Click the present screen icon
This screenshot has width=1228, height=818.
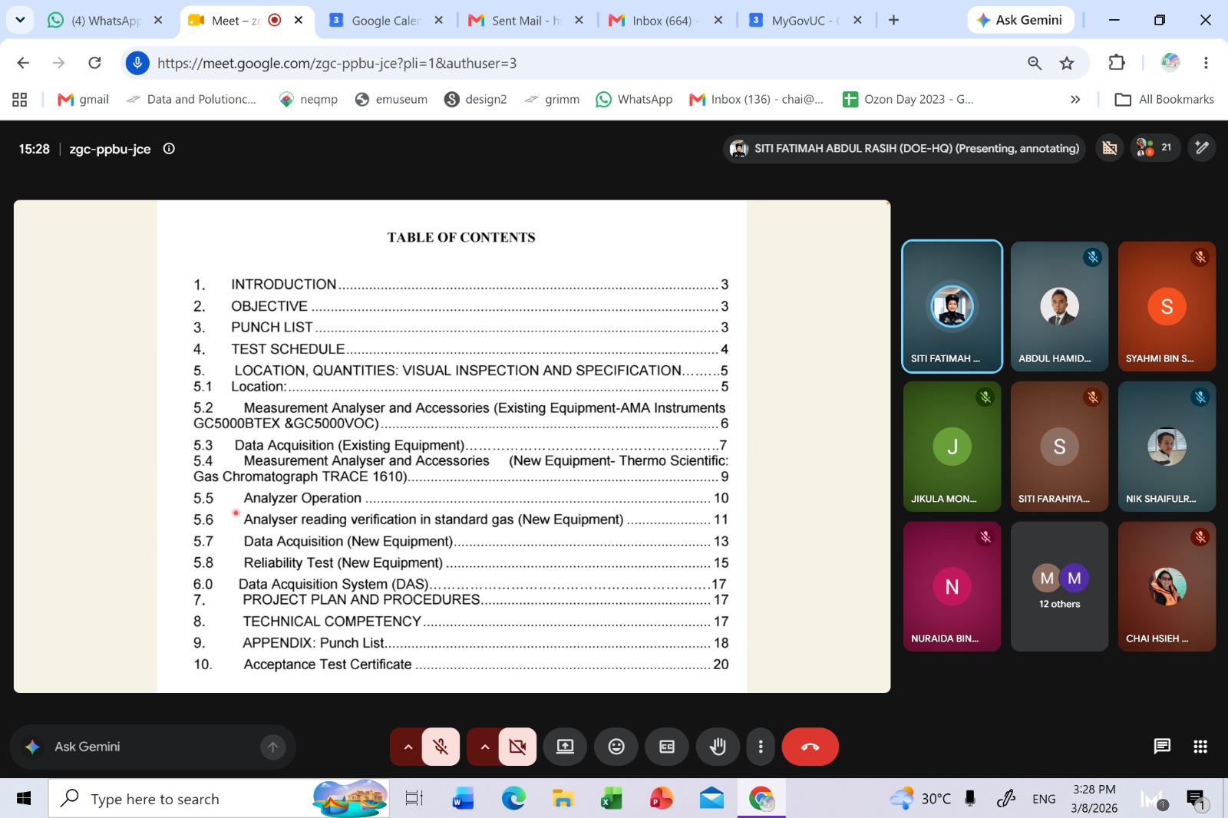tap(565, 747)
